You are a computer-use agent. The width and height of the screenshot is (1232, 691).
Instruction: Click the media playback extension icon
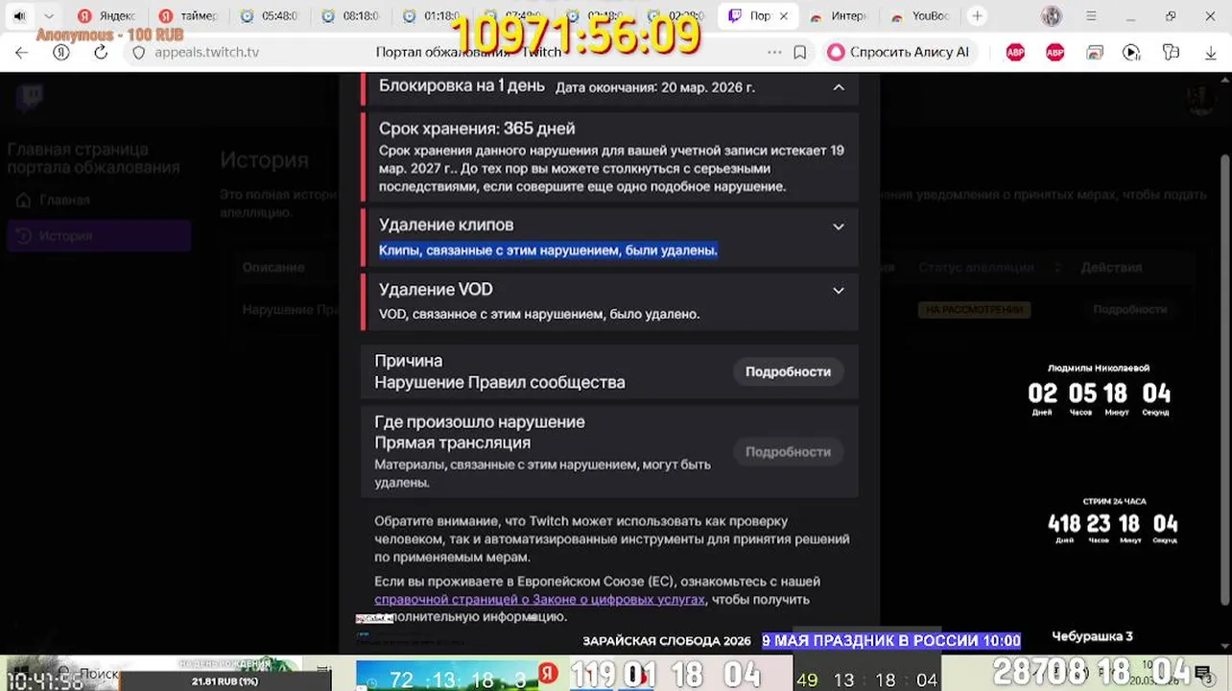(1131, 53)
